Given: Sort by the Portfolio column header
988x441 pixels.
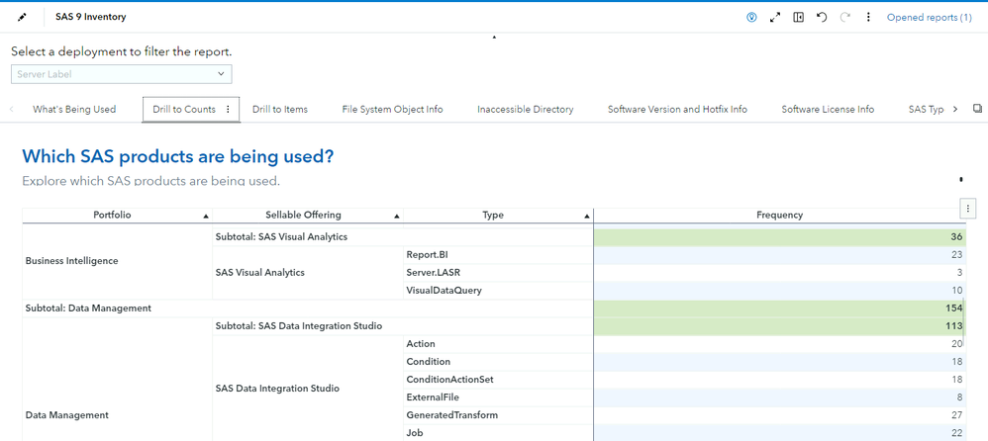Looking at the screenshot, I should (x=117, y=216).
